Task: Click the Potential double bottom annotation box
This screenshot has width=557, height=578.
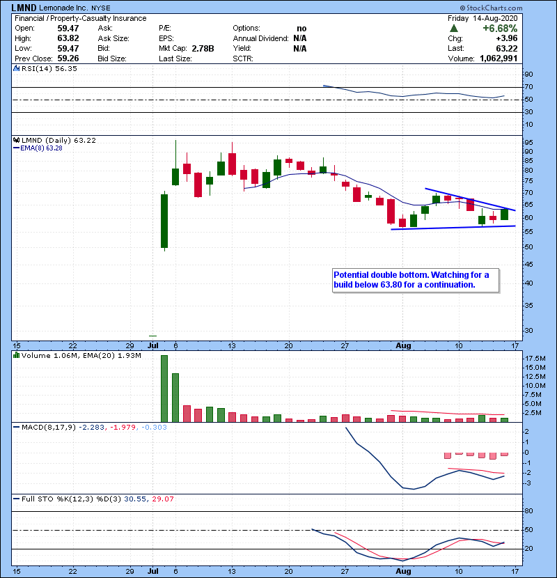Action: point(416,281)
